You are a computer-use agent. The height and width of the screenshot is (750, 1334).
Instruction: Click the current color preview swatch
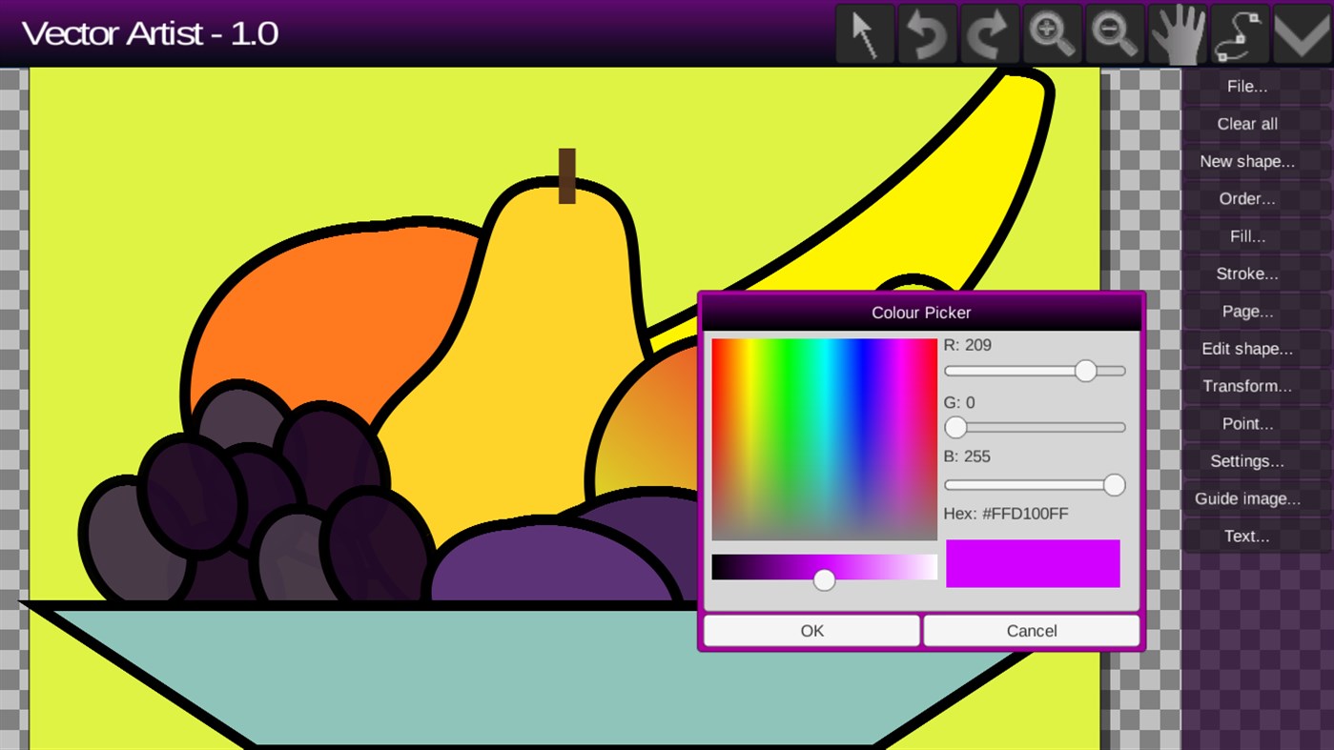(x=1032, y=563)
